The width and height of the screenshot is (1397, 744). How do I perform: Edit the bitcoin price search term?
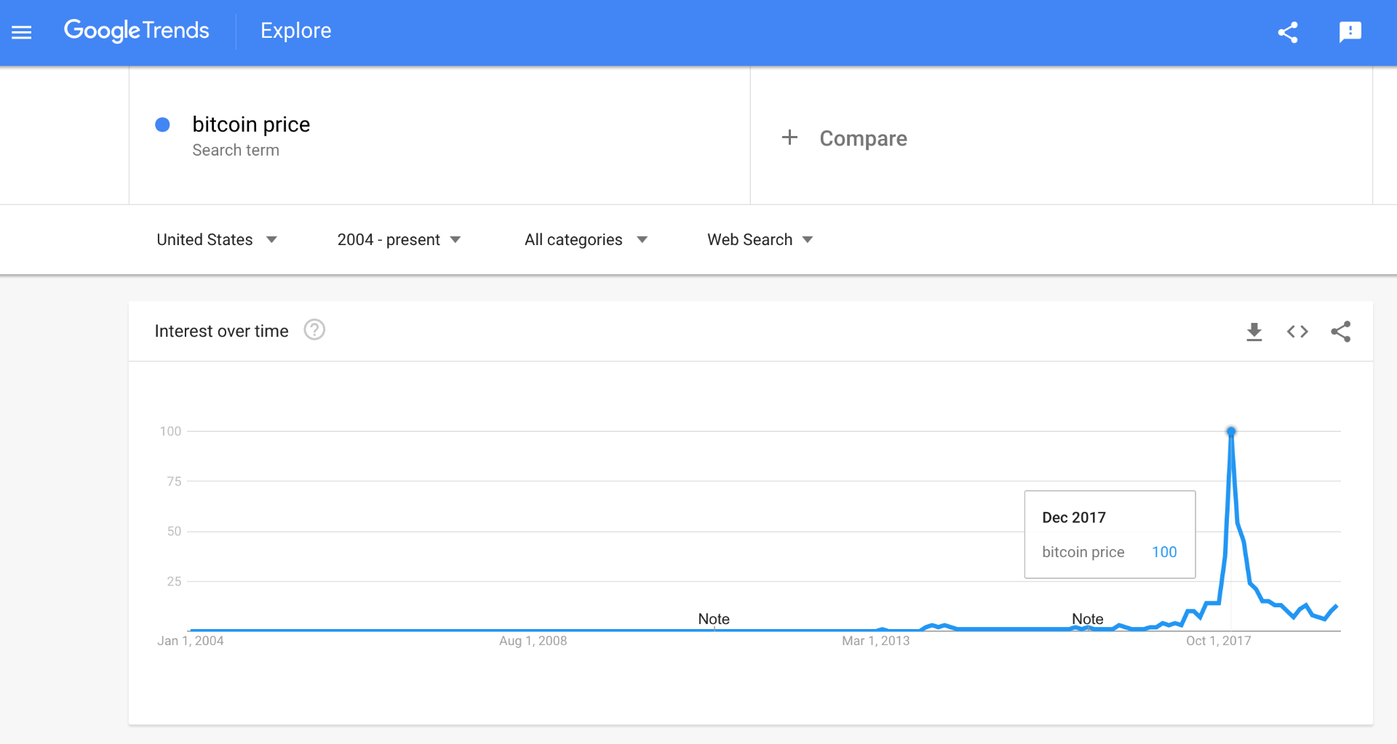point(251,124)
